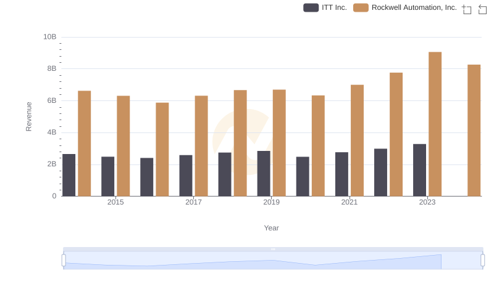The width and height of the screenshot is (494, 284).
Task: Click the 2017 x-axis label
Action: (x=193, y=202)
